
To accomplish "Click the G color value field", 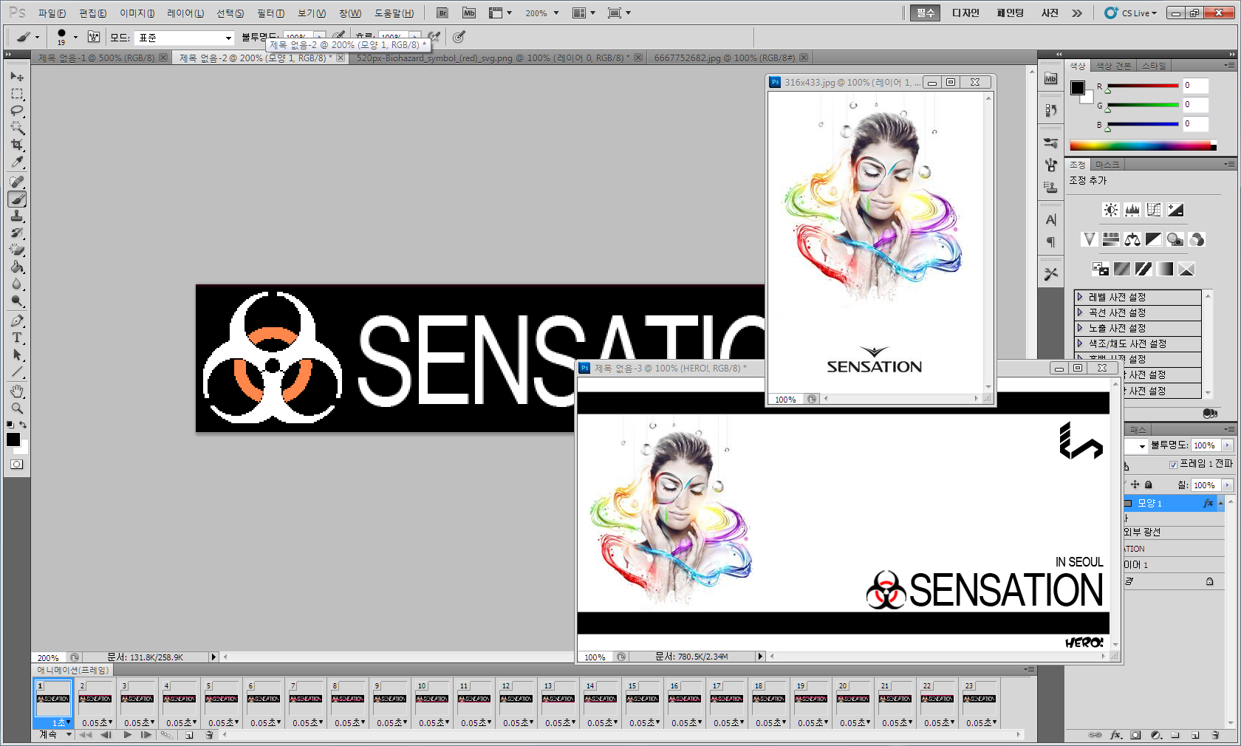I will 1195,105.
